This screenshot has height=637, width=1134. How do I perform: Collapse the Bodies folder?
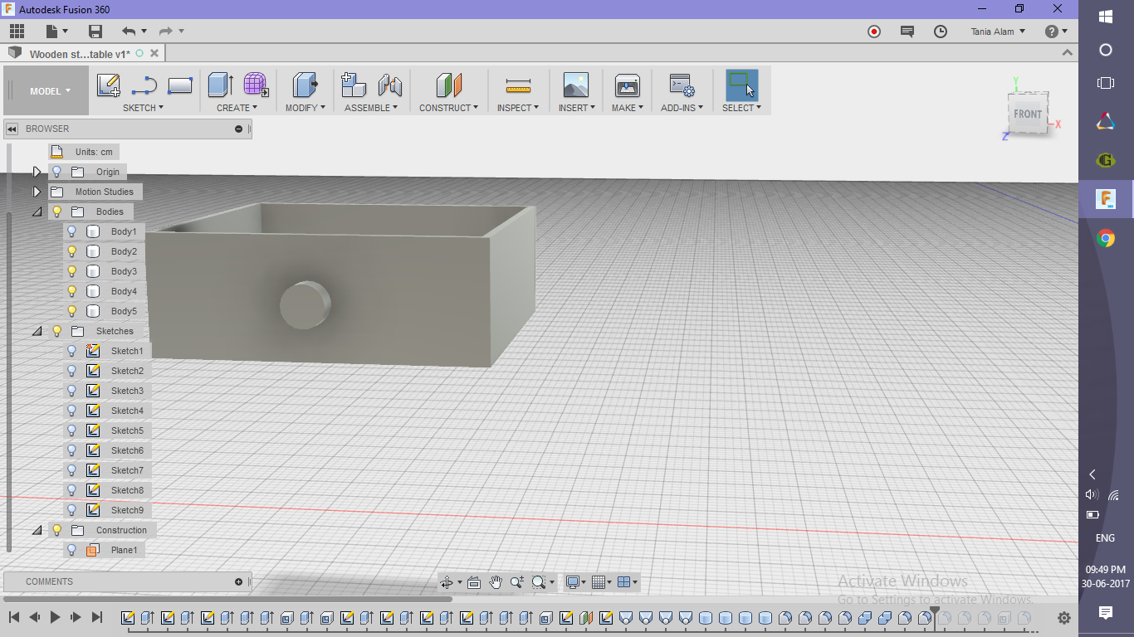pos(37,212)
